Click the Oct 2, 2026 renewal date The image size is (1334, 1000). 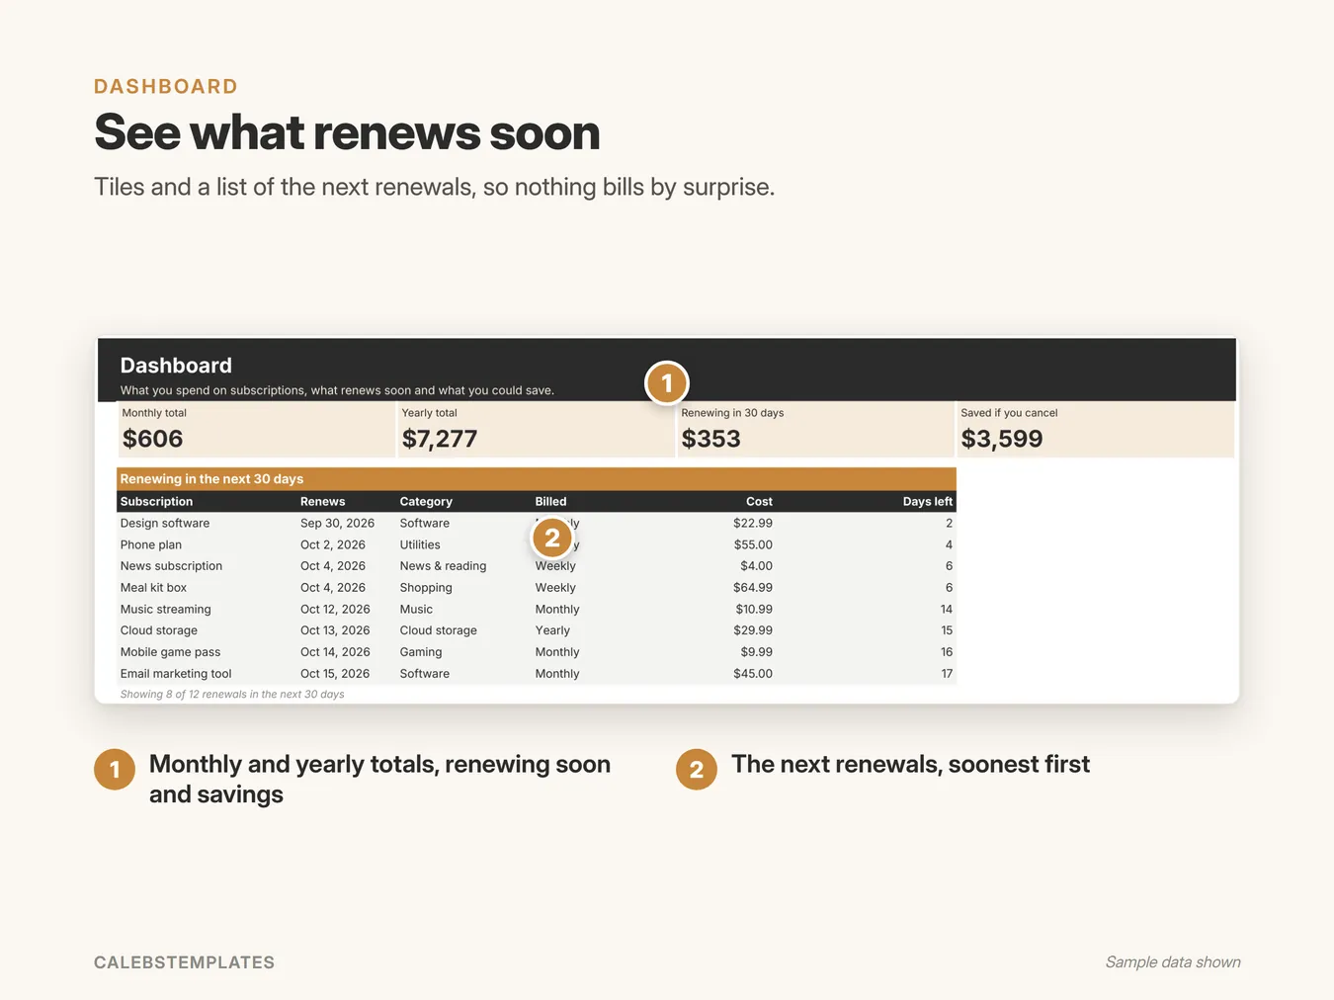pos(333,545)
